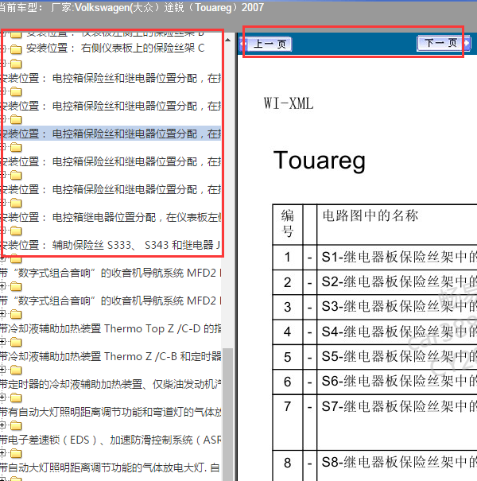The width and height of the screenshot is (477, 481).
Task: Click table cell S2-继电器板保险丝架中的
Action: (x=397, y=282)
